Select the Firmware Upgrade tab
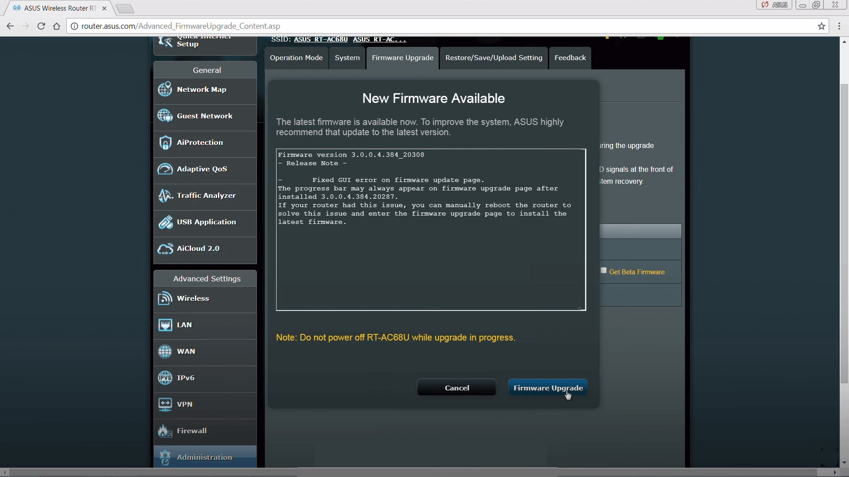The width and height of the screenshot is (849, 477). click(402, 58)
